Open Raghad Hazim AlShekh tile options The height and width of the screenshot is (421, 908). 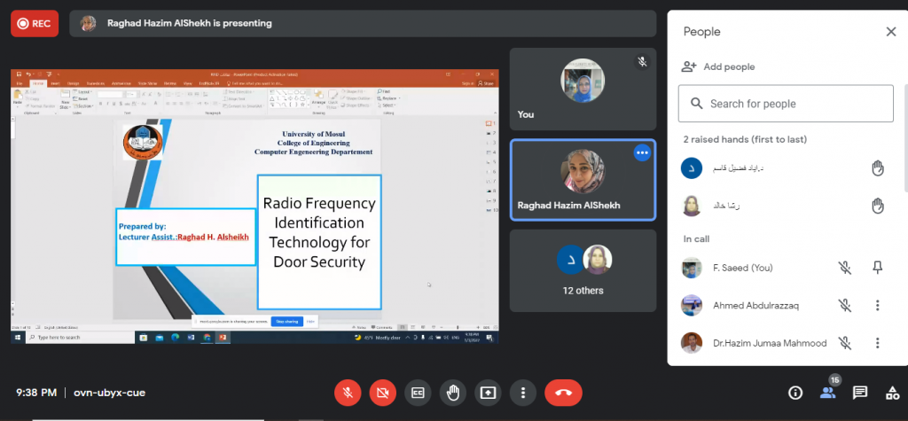(641, 153)
